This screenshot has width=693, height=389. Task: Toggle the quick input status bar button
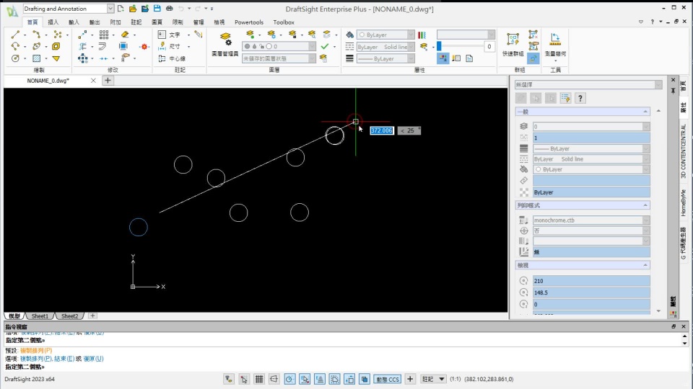[349, 379]
